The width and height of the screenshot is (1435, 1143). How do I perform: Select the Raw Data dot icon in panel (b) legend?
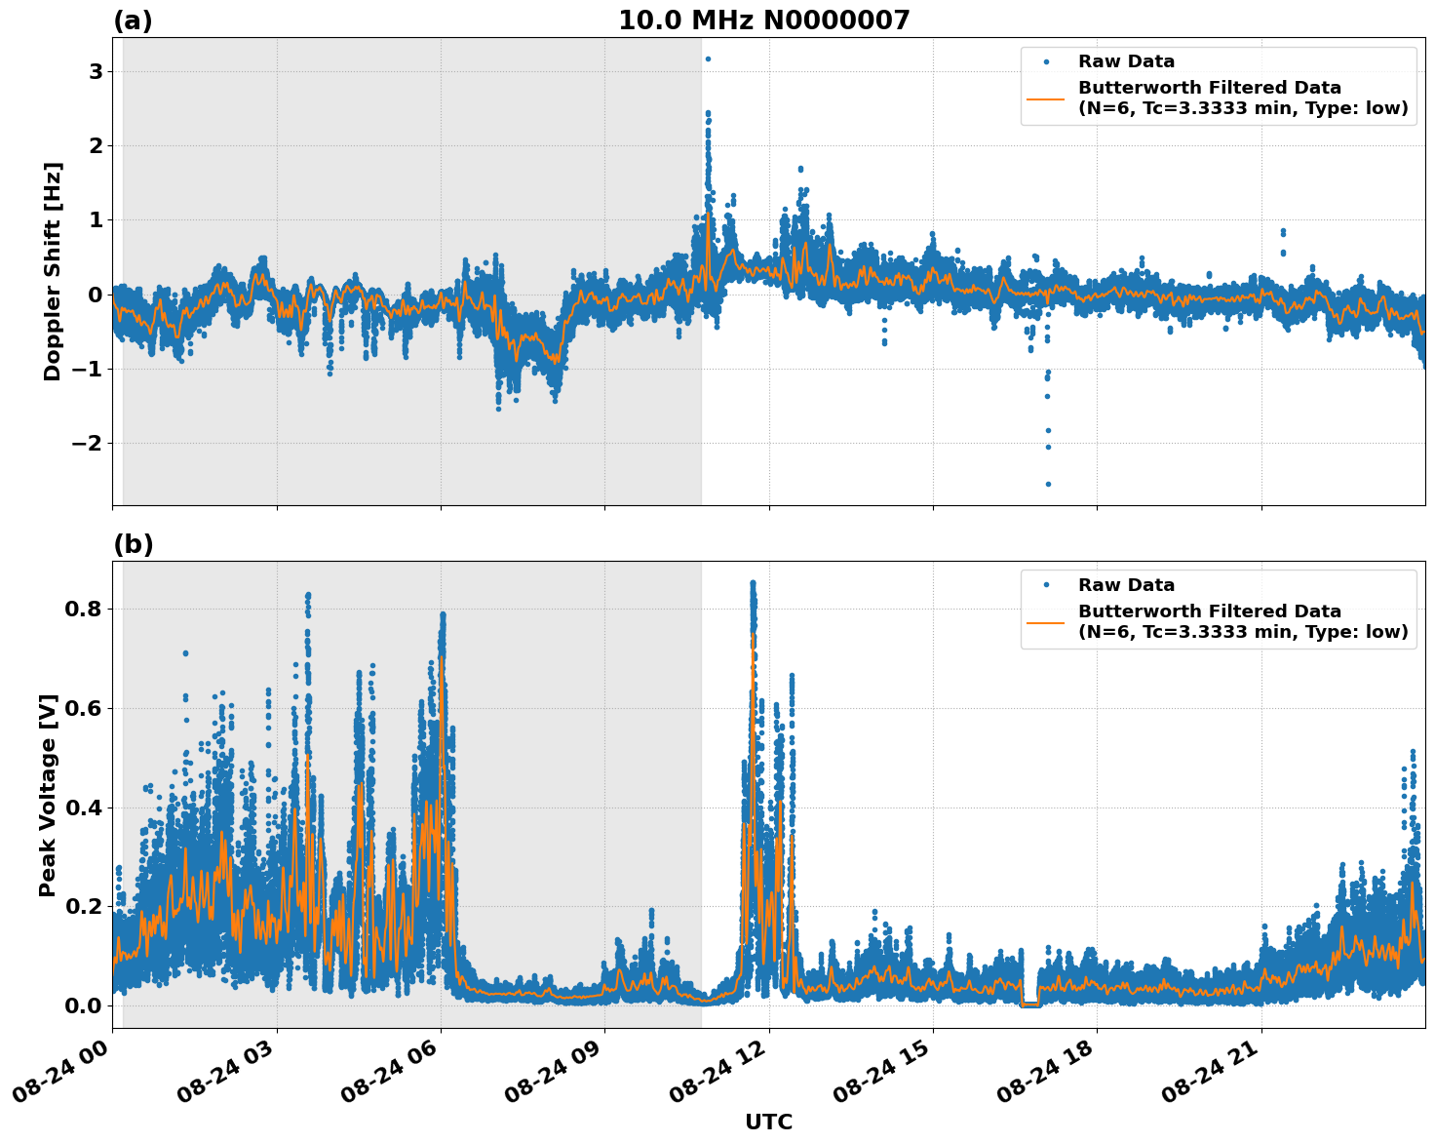pyautogui.click(x=1048, y=582)
